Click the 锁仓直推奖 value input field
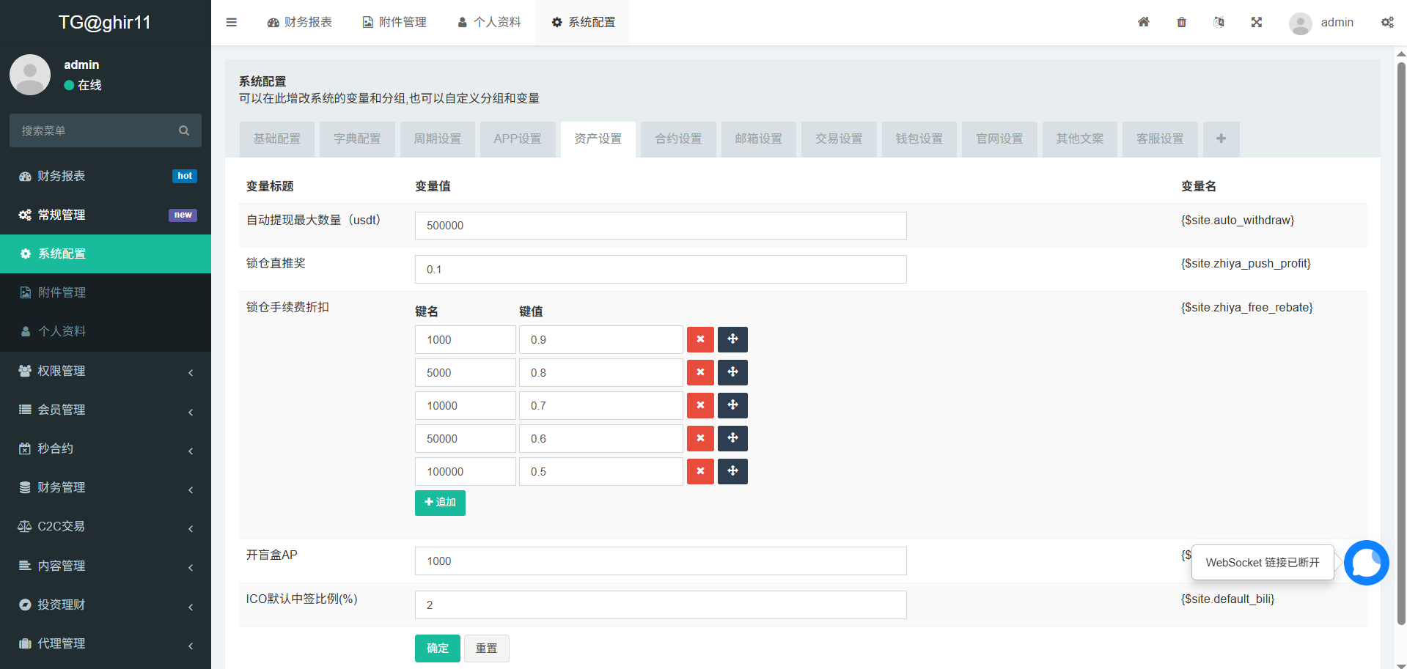 pos(660,270)
